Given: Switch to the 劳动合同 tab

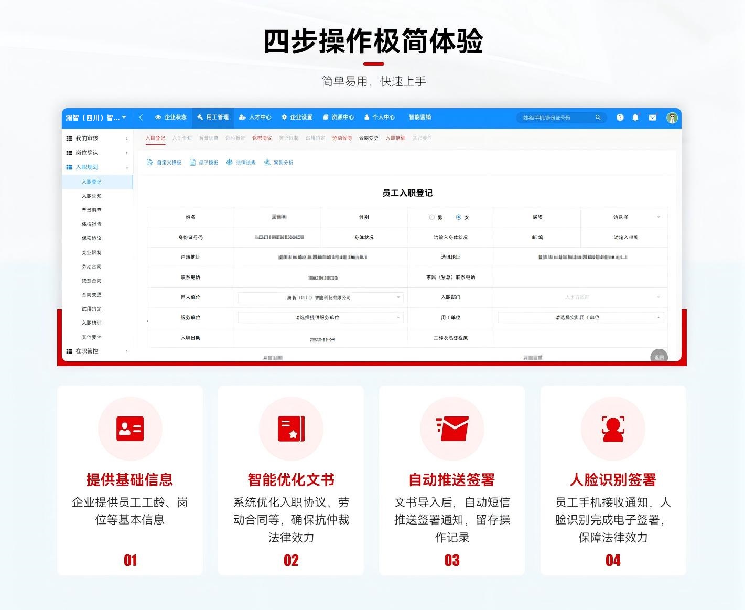Looking at the screenshot, I should coord(342,138).
